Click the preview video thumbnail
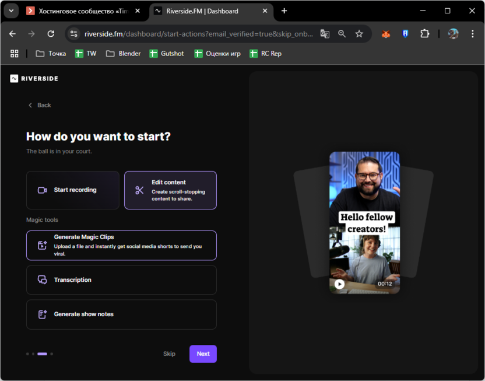 (364, 222)
